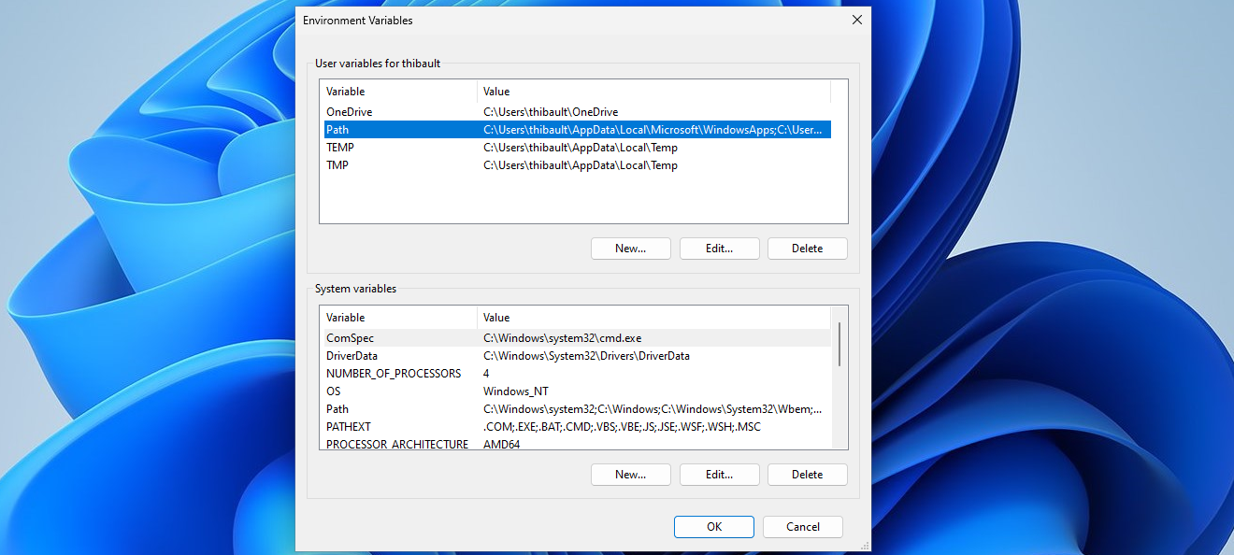Select the OS system variable row

coord(577,391)
